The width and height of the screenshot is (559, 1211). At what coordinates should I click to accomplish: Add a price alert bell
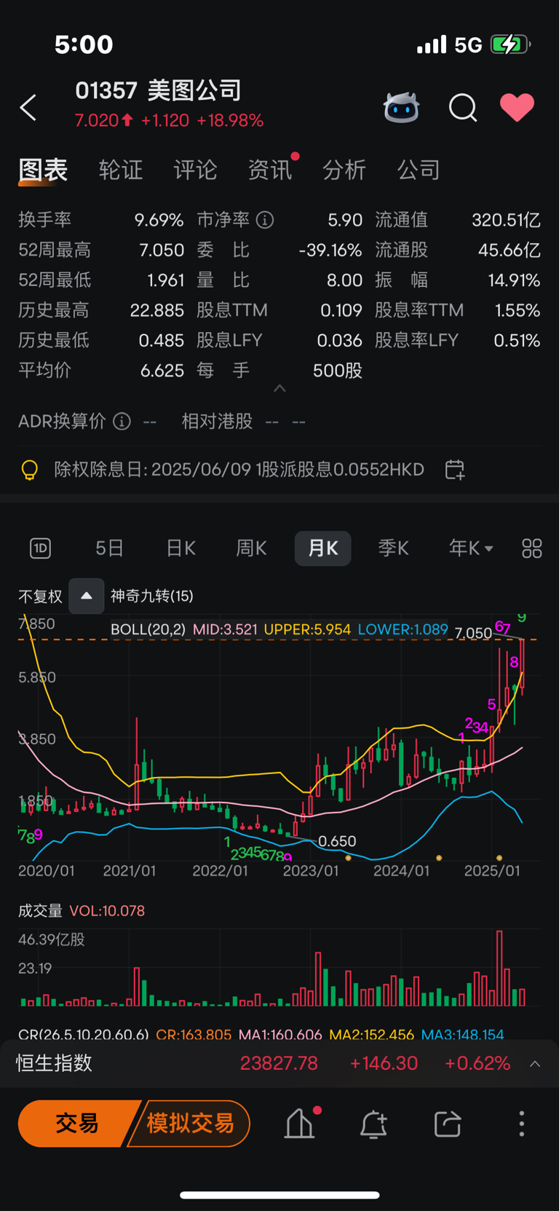click(x=373, y=1124)
